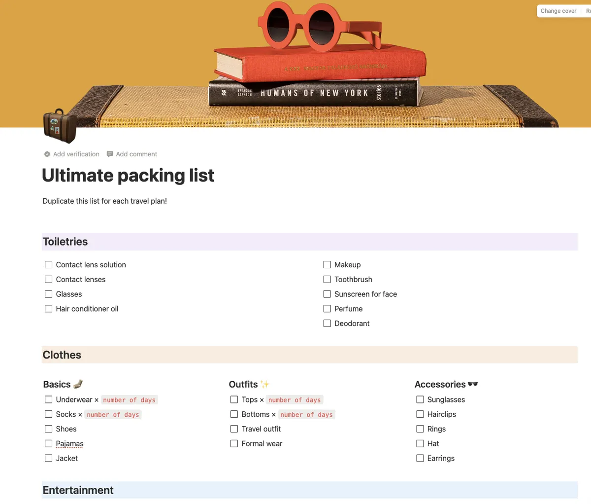Screen dimensions: 591x504
Task: Check the Contact lenses checkbox
Action: (x=48, y=279)
